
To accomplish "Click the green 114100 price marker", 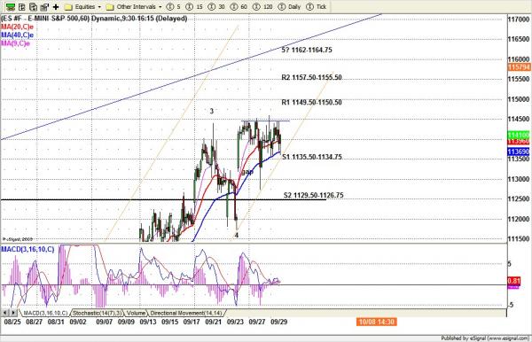I will pos(519,135).
